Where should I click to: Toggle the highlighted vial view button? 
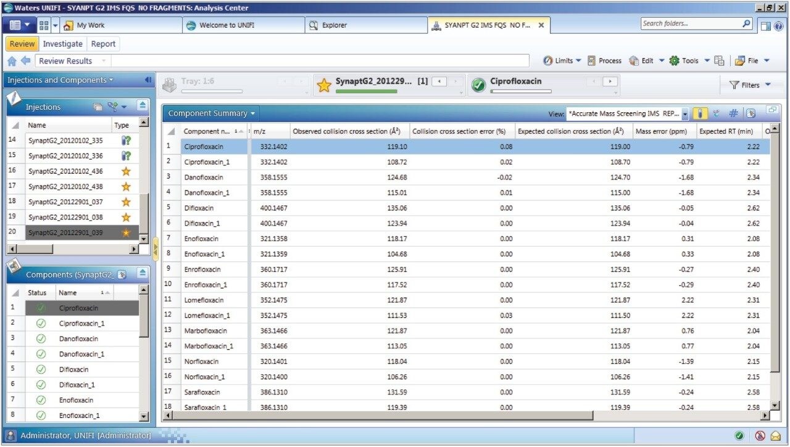(701, 113)
